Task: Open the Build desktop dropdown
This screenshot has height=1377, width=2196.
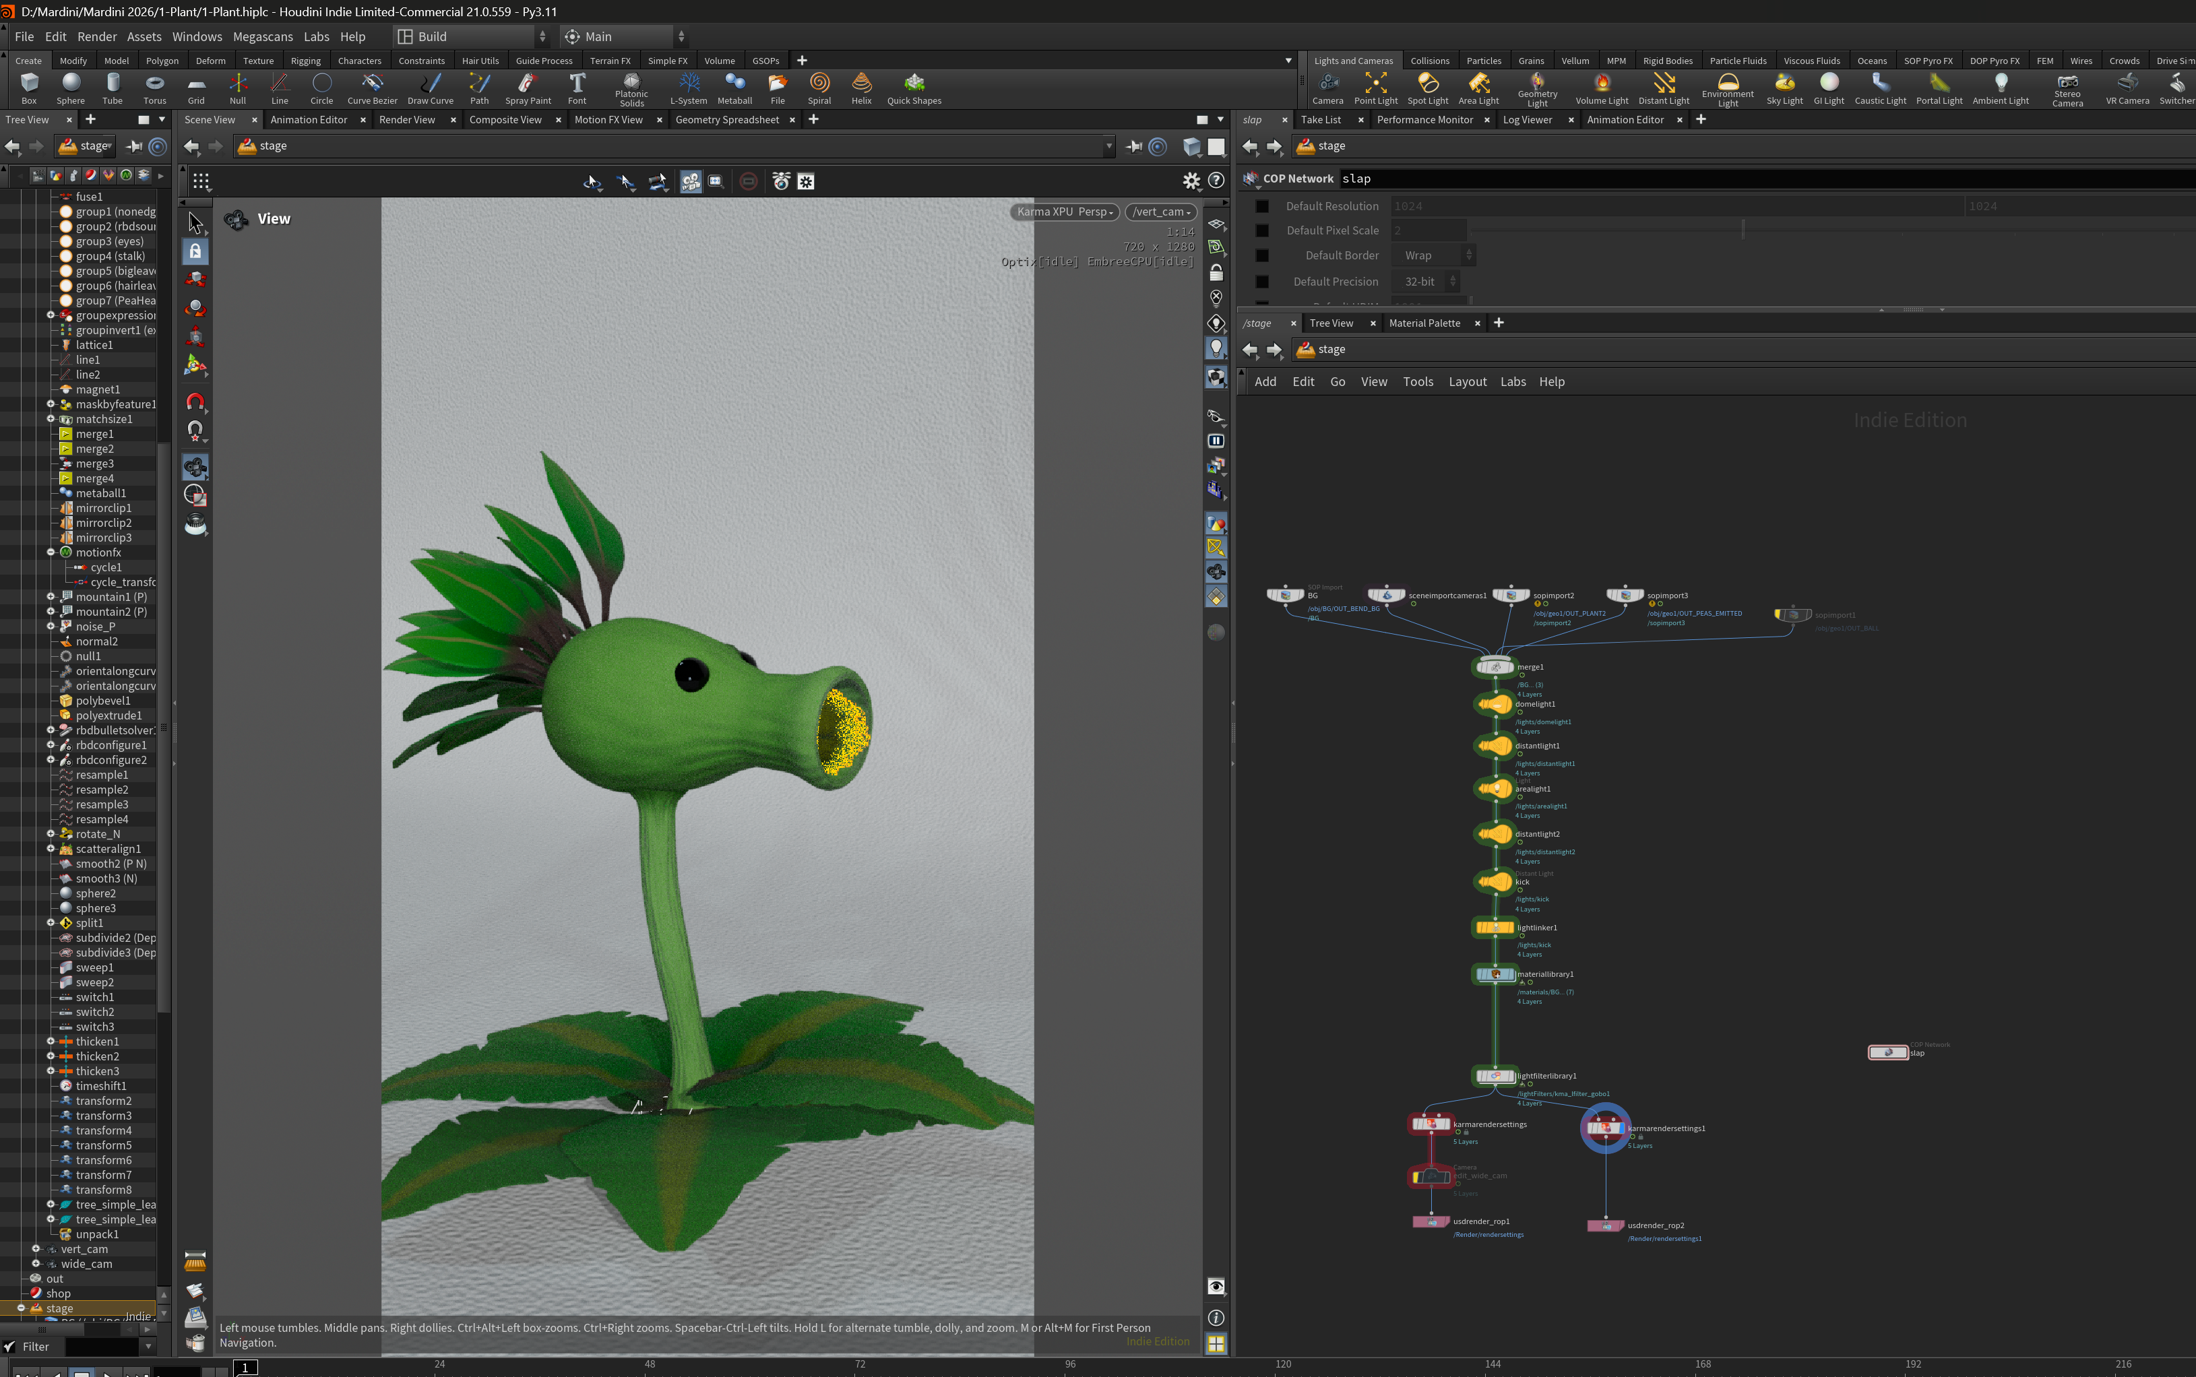Action: point(472,36)
